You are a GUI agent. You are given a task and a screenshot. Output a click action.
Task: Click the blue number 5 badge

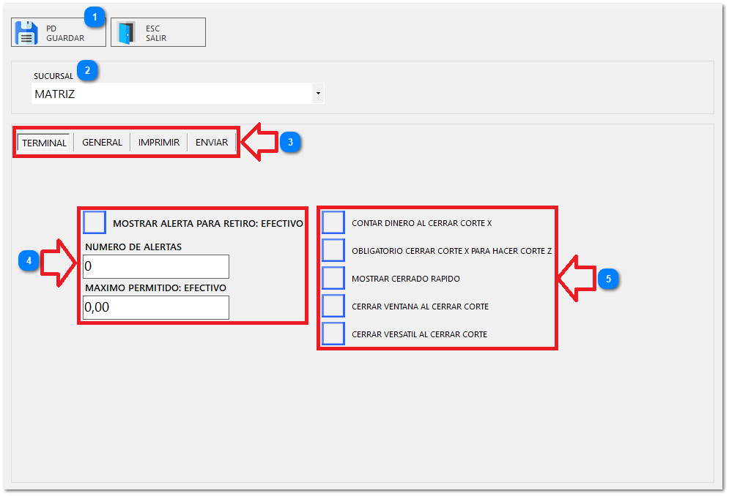(x=609, y=279)
